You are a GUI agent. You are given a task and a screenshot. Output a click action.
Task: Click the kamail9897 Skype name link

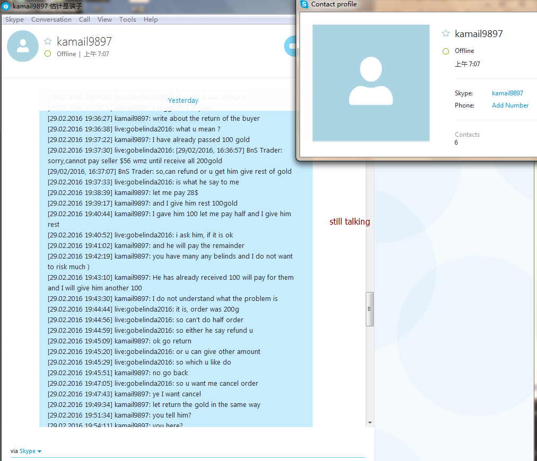click(507, 93)
